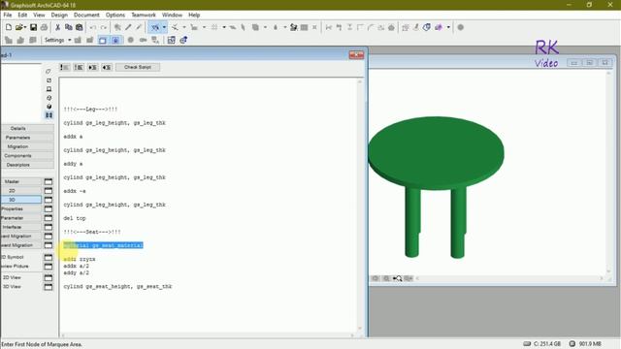This screenshot has width=621, height=349.
Task: Click the highlighted guide lines tool icon
Action: [155, 27]
